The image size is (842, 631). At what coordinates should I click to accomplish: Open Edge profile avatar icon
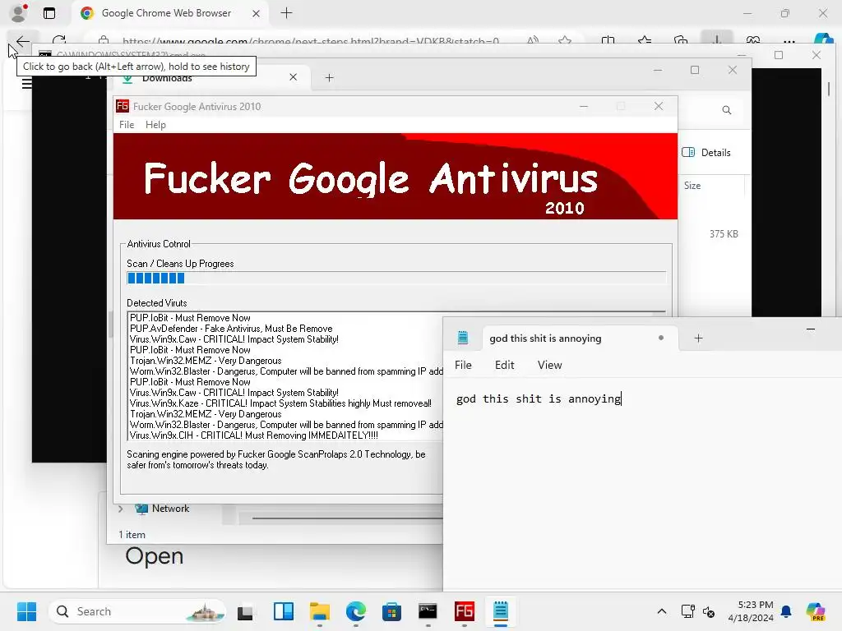(x=20, y=13)
